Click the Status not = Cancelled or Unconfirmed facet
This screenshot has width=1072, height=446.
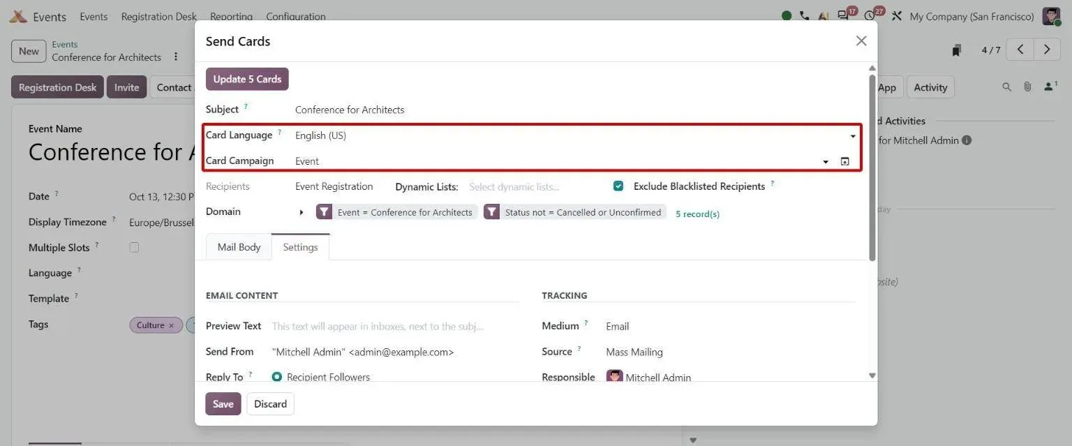click(x=575, y=212)
